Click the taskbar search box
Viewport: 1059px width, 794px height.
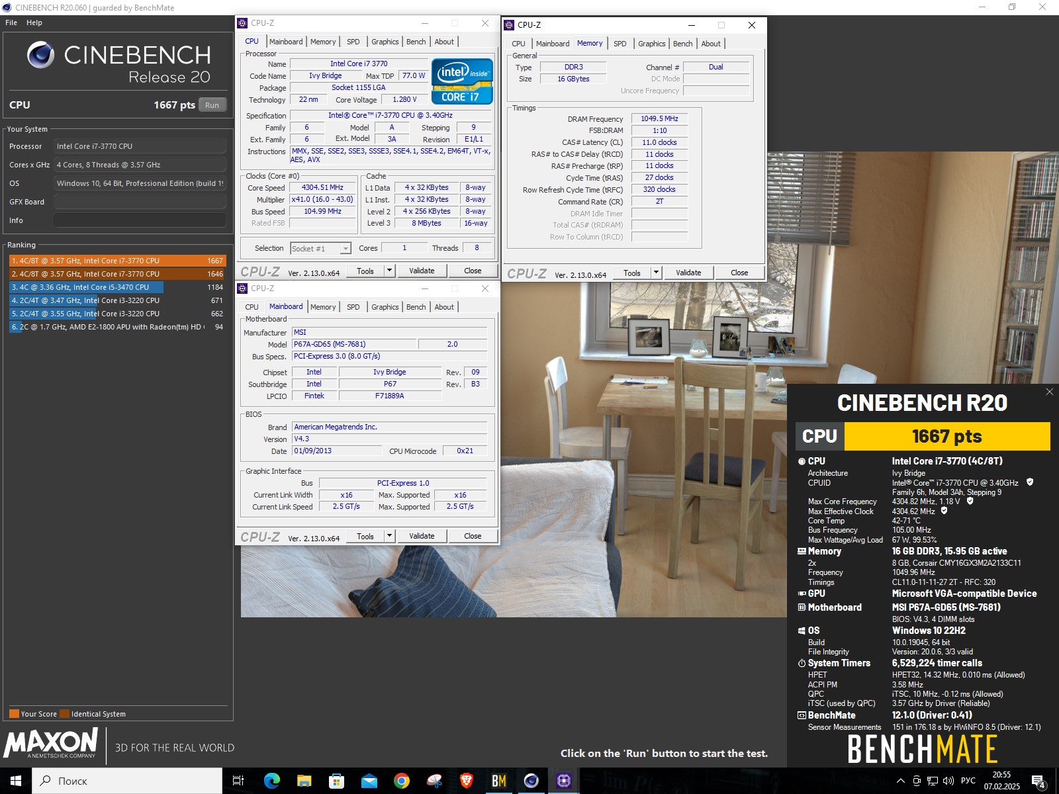(x=127, y=781)
